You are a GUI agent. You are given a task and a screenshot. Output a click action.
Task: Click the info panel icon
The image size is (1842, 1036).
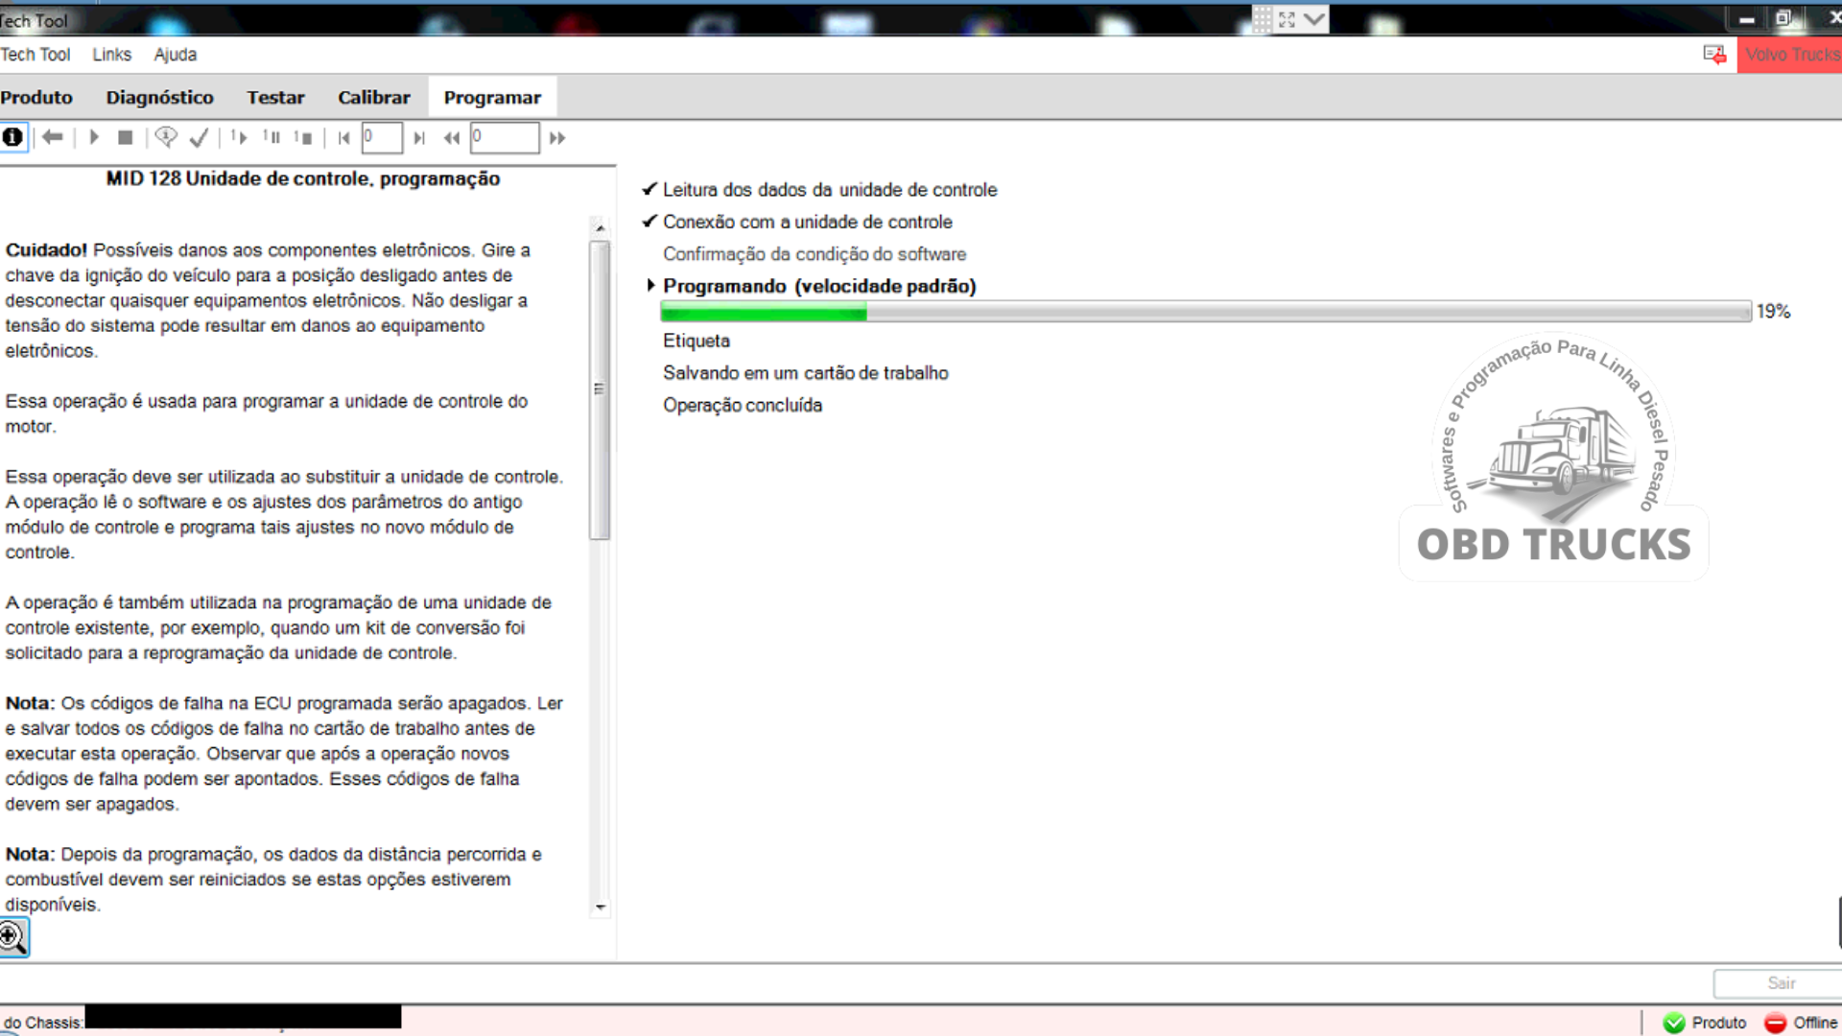pyautogui.click(x=12, y=136)
